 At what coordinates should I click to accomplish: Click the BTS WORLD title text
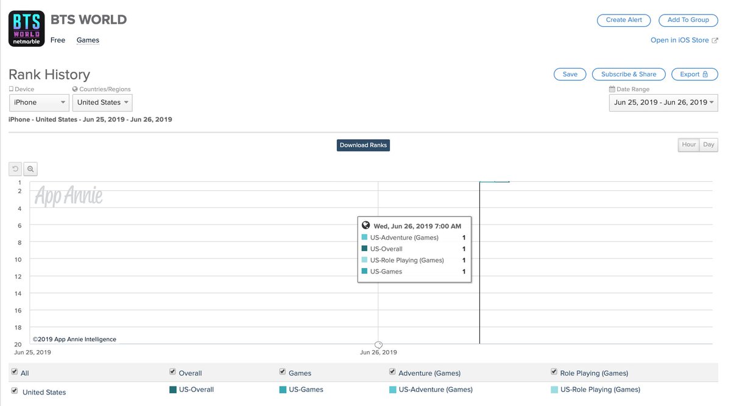88,19
